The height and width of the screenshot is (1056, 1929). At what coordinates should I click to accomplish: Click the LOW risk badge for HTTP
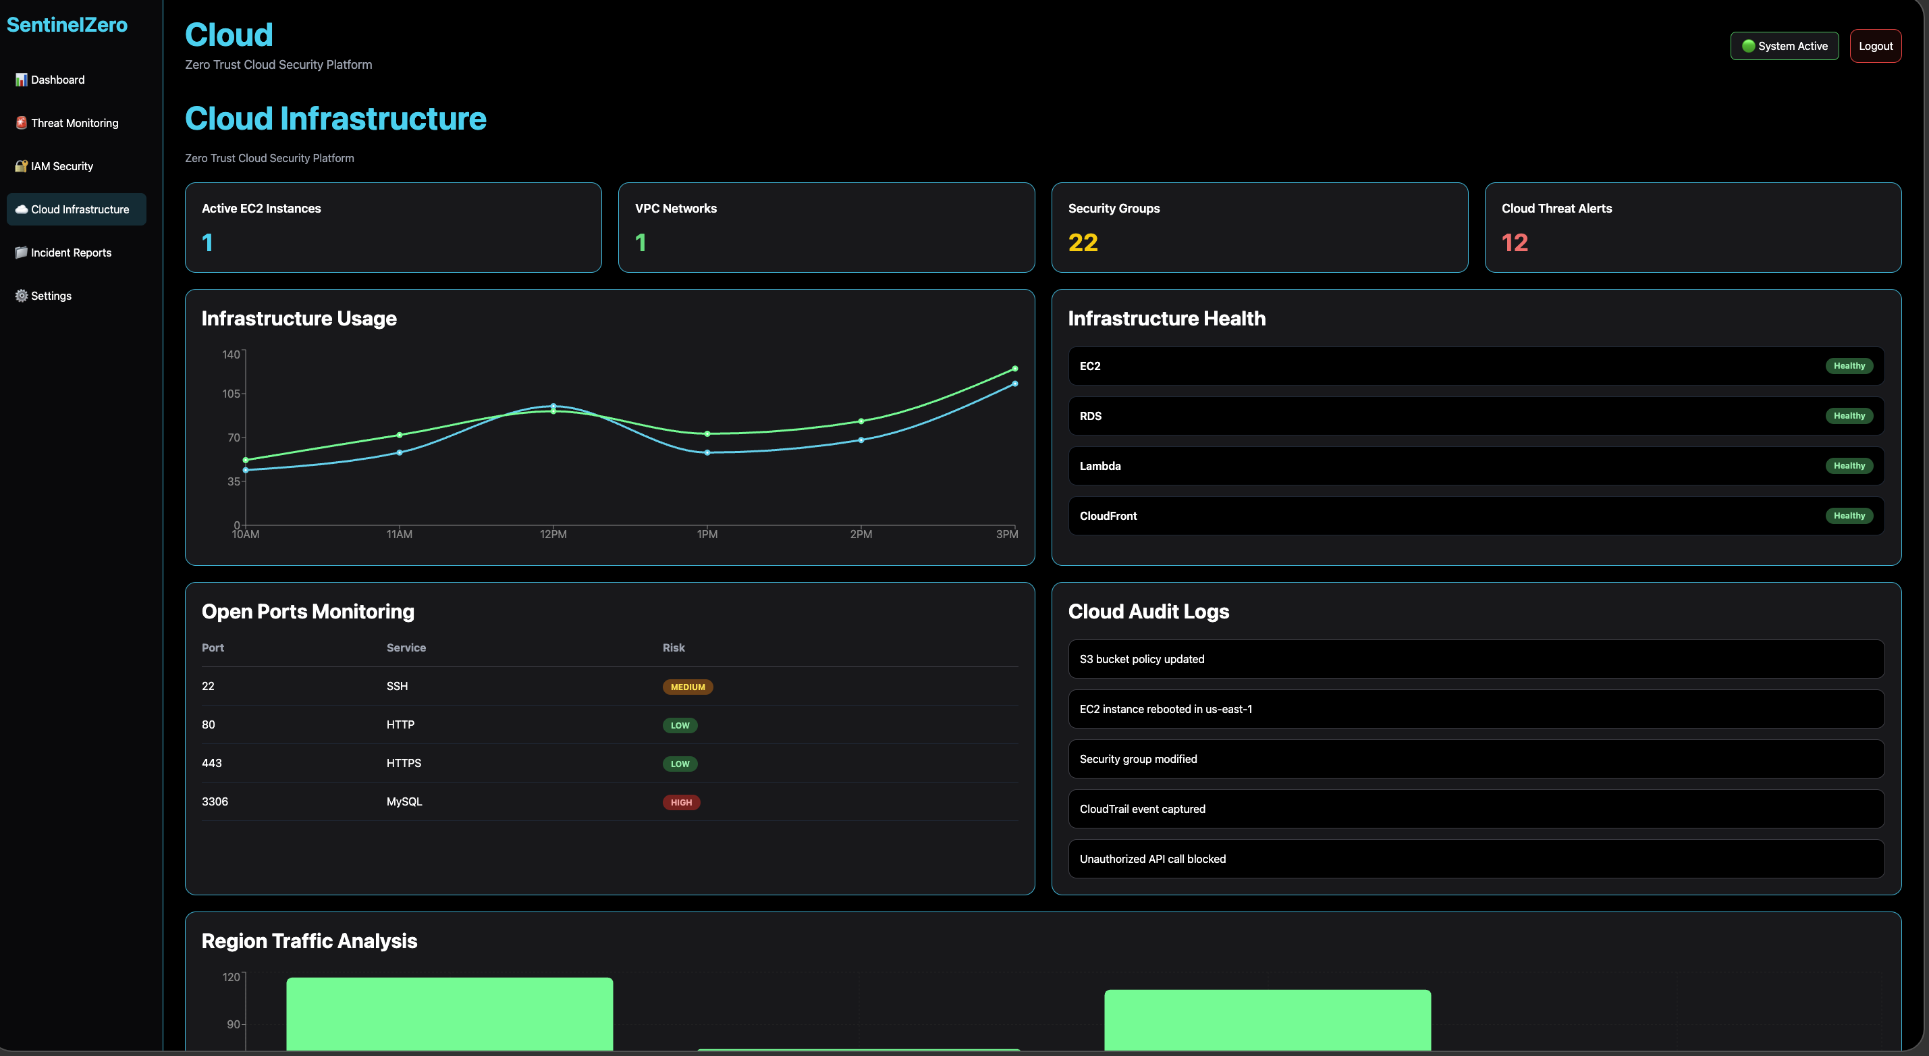680,726
